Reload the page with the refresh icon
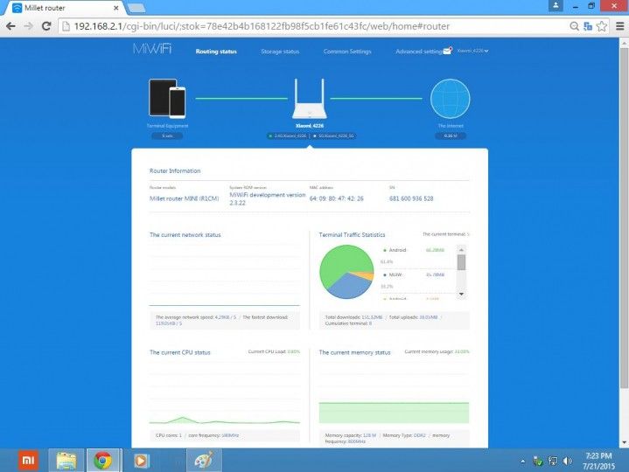Image resolution: width=629 pixels, height=472 pixels. (x=46, y=26)
